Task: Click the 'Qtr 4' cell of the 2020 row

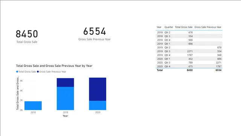Action: (x=167, y=66)
